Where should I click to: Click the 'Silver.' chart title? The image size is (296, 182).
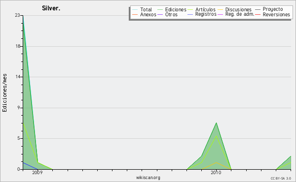point(51,8)
